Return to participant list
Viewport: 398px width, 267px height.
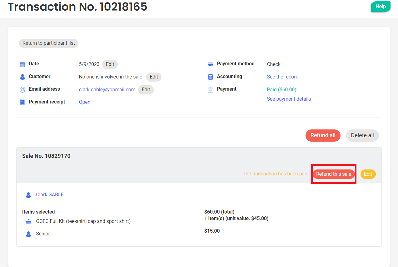(x=49, y=43)
